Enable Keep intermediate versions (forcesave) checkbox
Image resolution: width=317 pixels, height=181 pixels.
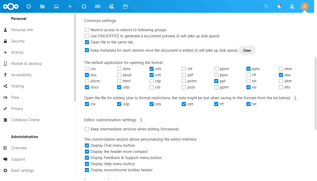[x=87, y=129]
